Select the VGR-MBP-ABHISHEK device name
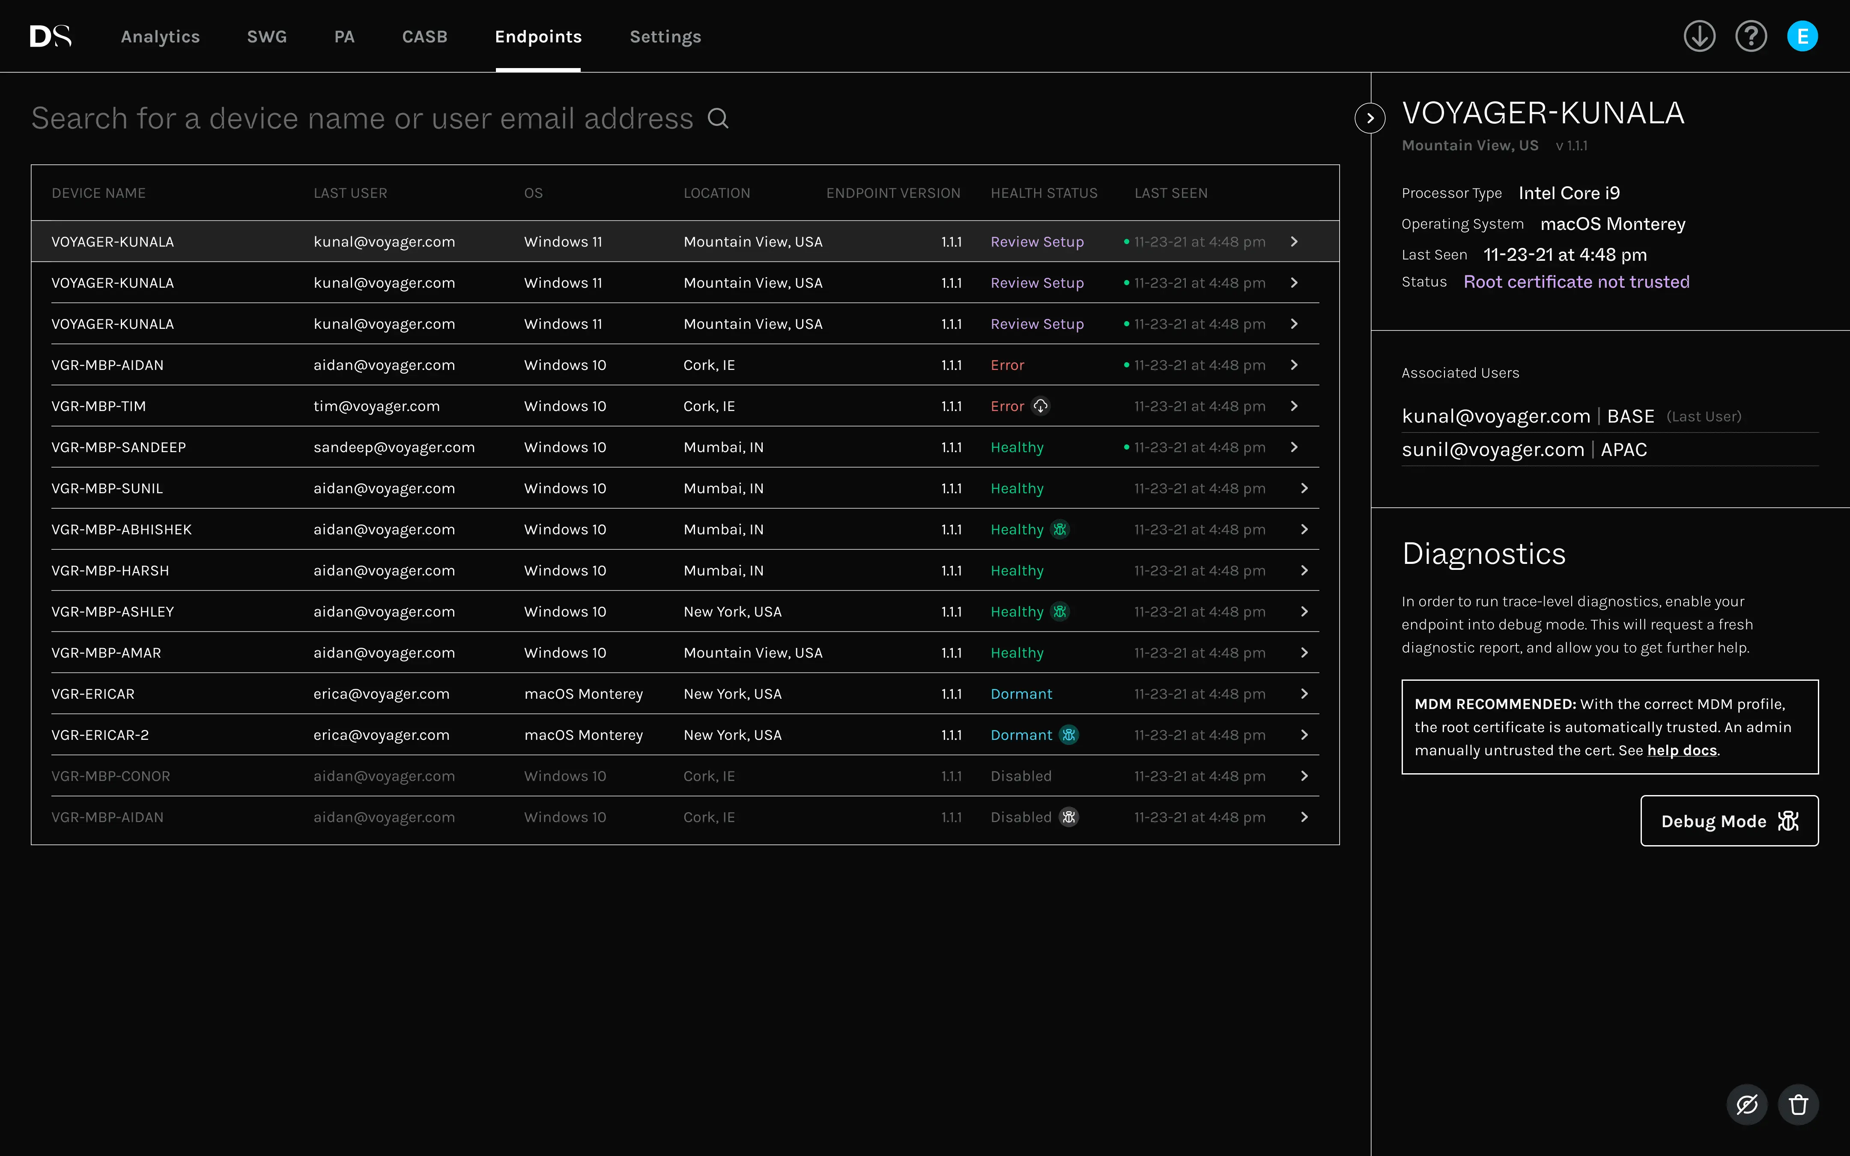Screen dimensions: 1850x1156 pos(122,529)
